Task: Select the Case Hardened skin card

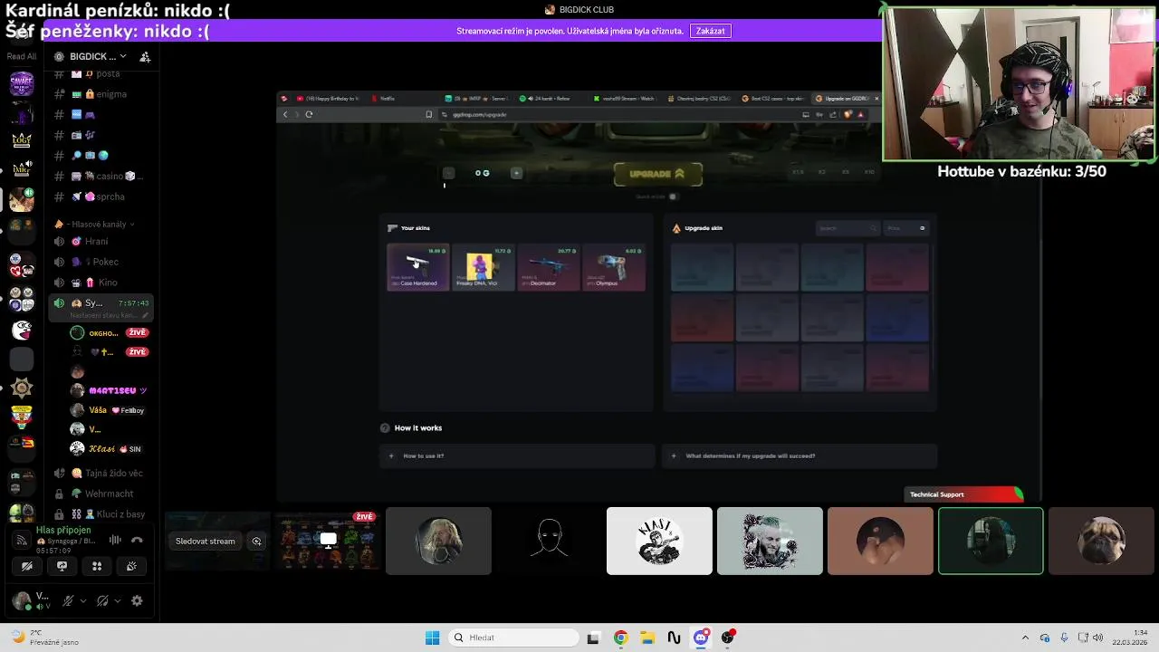Action: tap(417, 267)
